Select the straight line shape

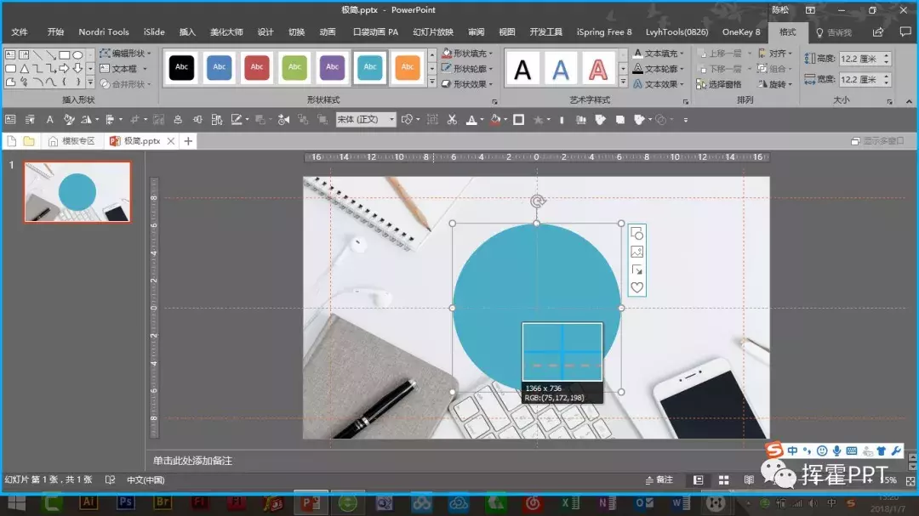[x=37, y=54]
